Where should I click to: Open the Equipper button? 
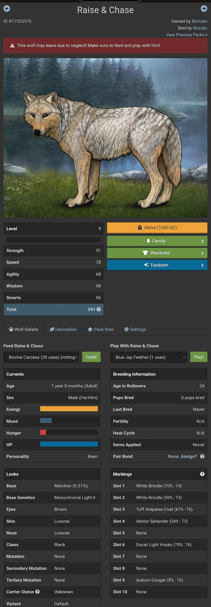(x=157, y=265)
